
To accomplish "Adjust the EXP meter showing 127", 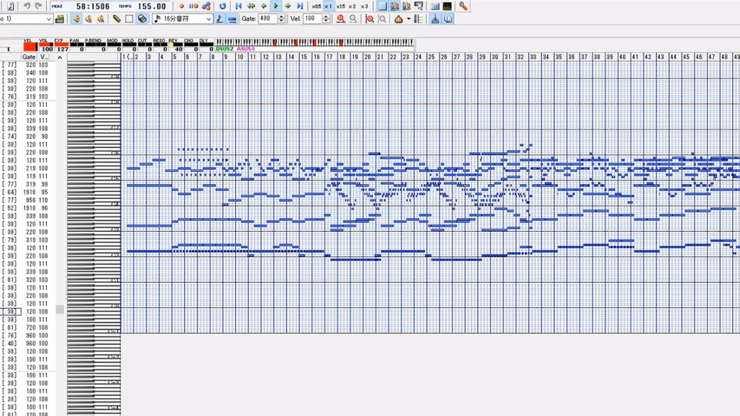I will [x=62, y=46].
